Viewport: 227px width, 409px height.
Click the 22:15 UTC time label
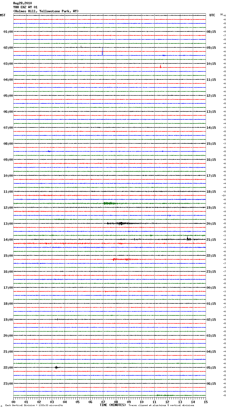tap(211, 256)
